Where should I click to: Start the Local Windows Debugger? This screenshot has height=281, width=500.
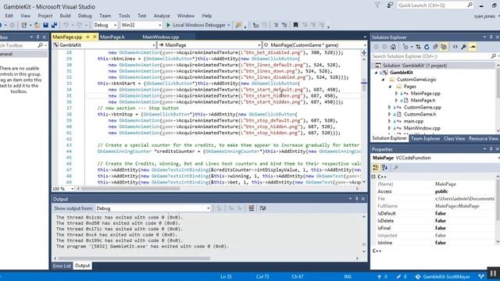[x=198, y=25]
